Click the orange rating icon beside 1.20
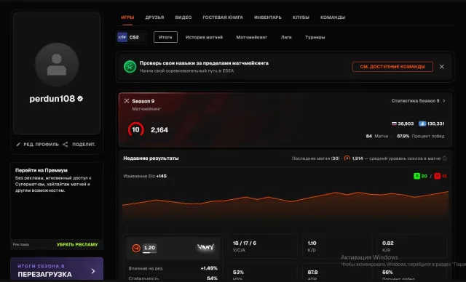The width and height of the screenshot is (466, 282). click(136, 248)
